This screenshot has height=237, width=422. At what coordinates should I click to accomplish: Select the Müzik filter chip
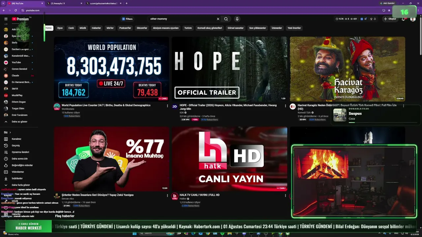pyautogui.click(x=83, y=28)
